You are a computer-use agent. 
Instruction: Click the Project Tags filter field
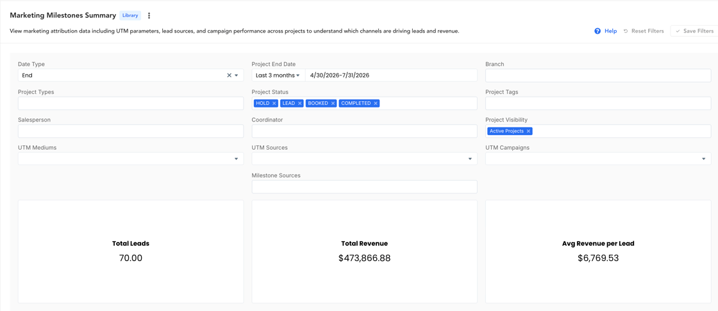pyautogui.click(x=598, y=104)
